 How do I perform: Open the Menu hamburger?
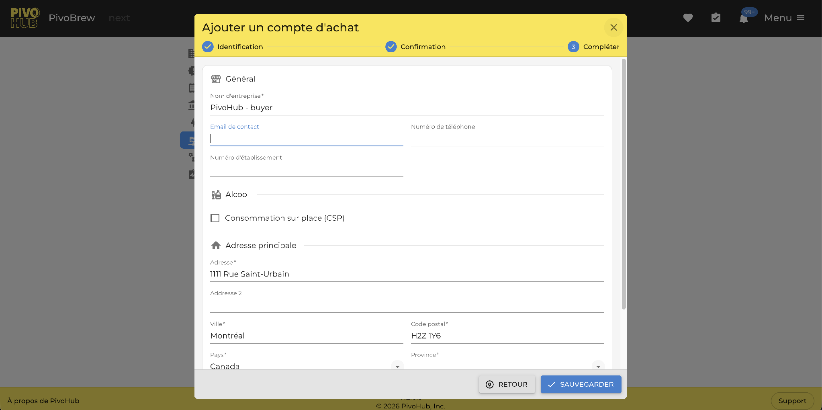coord(784,18)
